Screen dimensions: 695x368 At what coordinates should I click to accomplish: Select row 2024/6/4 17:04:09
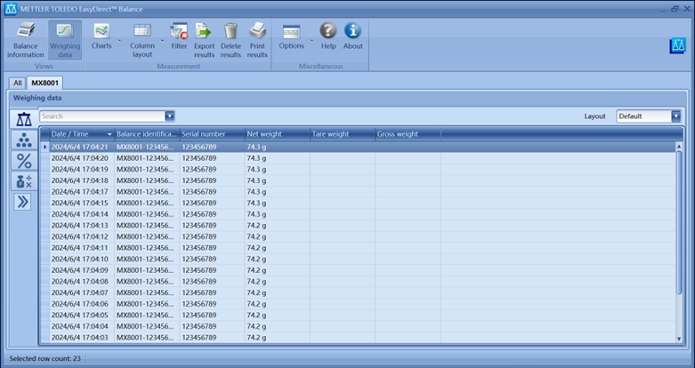point(358,270)
